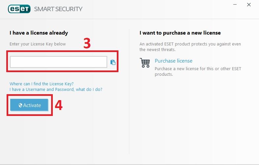Click the red number 4 annotation

58,105
